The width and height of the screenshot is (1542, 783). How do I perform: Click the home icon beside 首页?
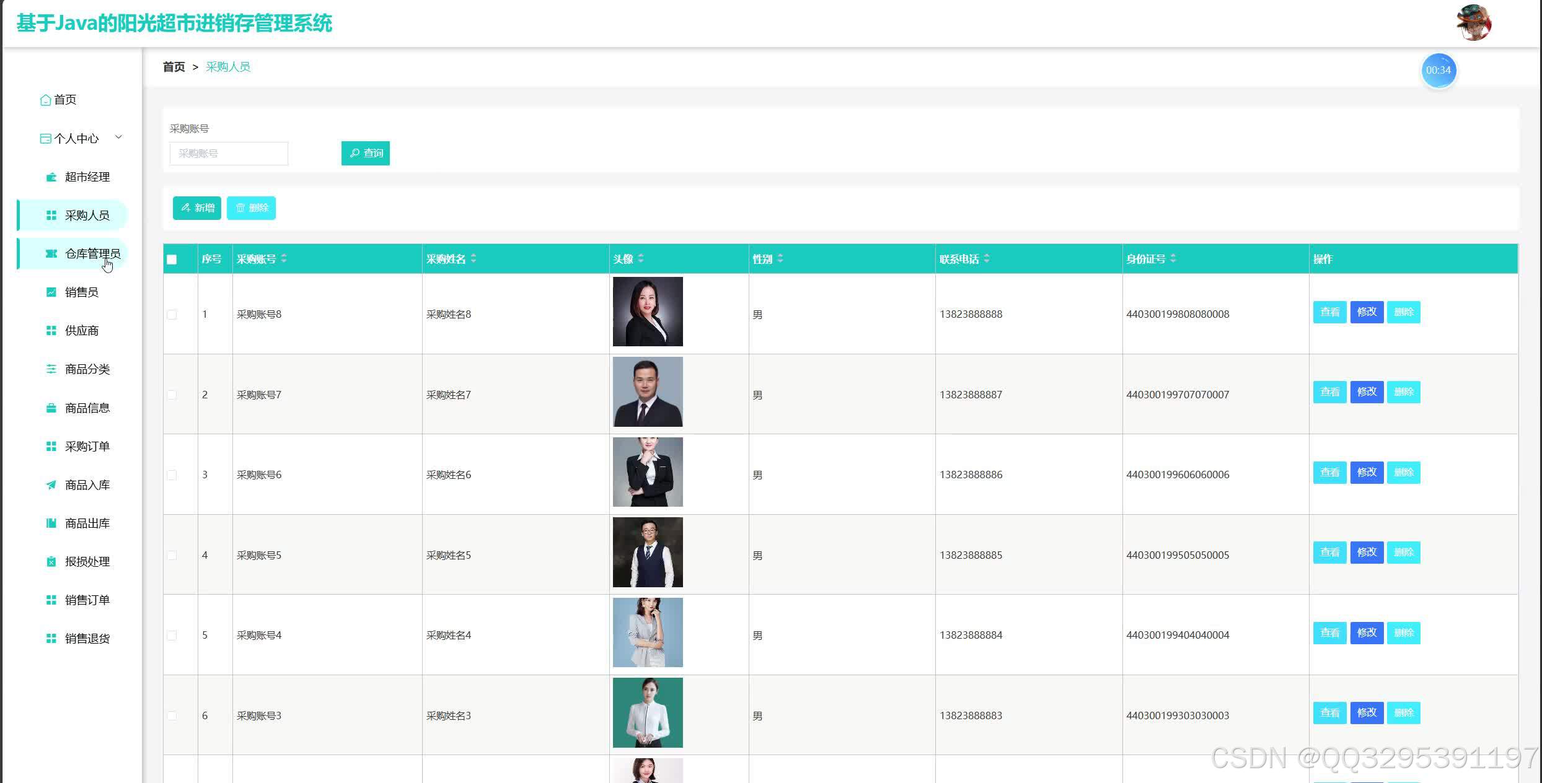pyautogui.click(x=45, y=100)
